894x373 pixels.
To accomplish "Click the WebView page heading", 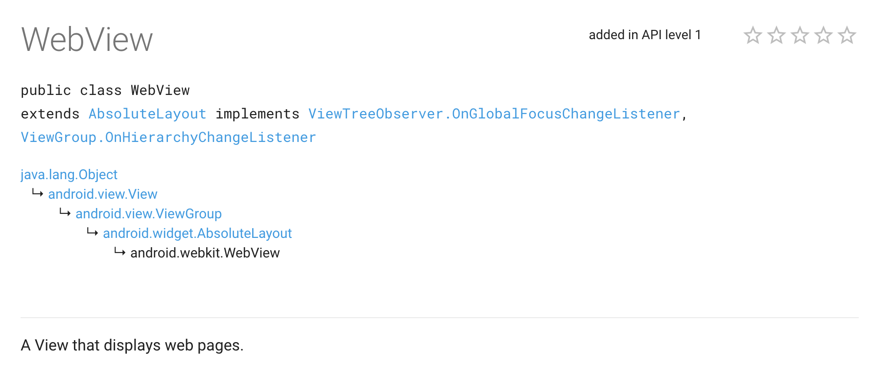I will tap(87, 39).
